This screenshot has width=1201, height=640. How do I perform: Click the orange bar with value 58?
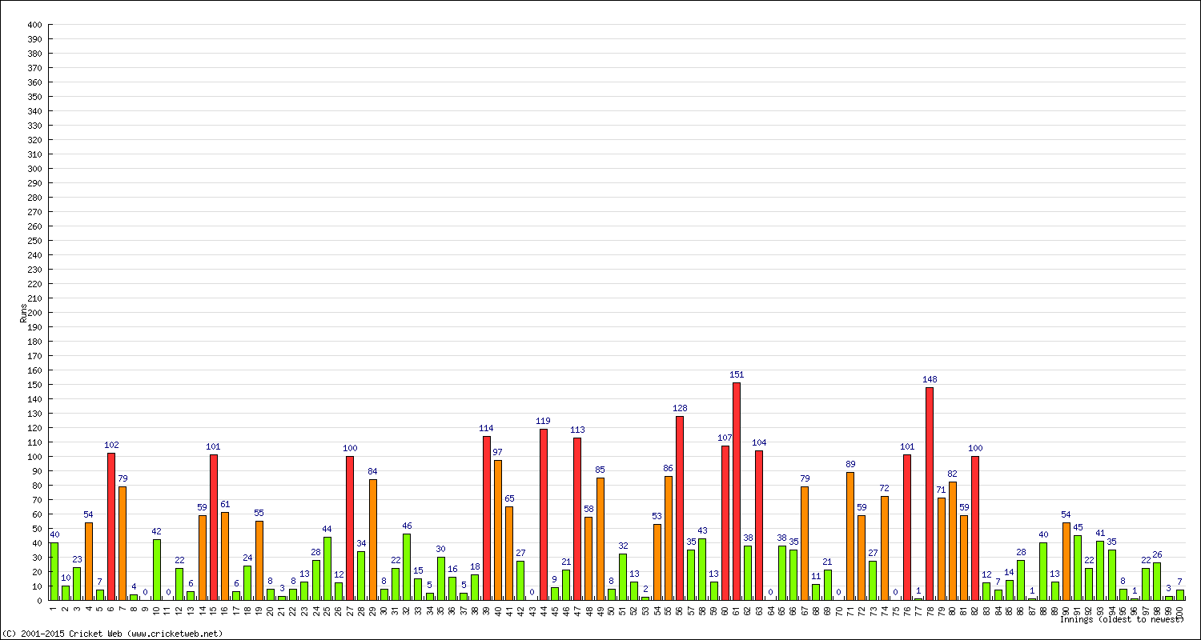pyautogui.click(x=588, y=558)
